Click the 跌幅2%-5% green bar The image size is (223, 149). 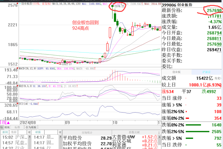(198, 132)
